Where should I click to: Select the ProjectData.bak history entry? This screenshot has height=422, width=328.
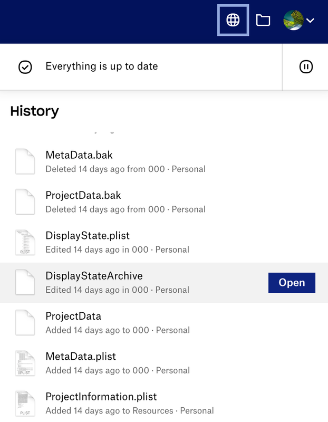point(83,195)
